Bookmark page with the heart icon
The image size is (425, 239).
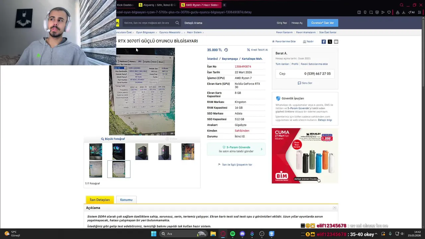pyautogui.click(x=389, y=12)
